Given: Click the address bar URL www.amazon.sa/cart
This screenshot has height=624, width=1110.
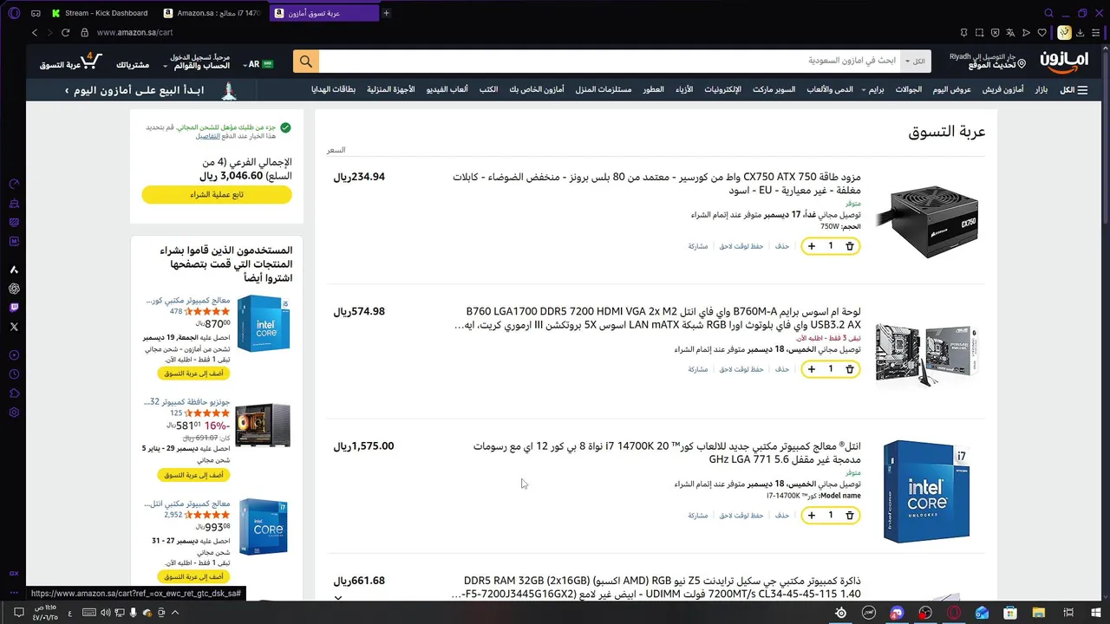Looking at the screenshot, I should click(134, 32).
